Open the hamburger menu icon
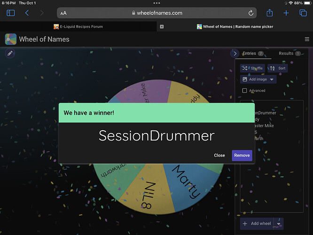This screenshot has width=313, height=235. [307, 39]
